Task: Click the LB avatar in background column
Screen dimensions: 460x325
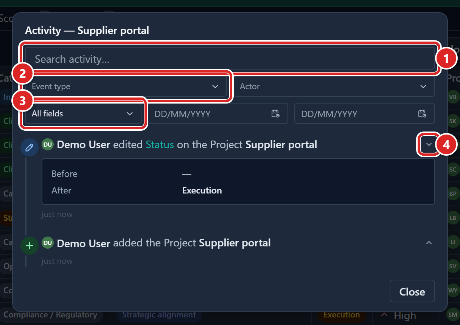Action: pyautogui.click(x=453, y=218)
